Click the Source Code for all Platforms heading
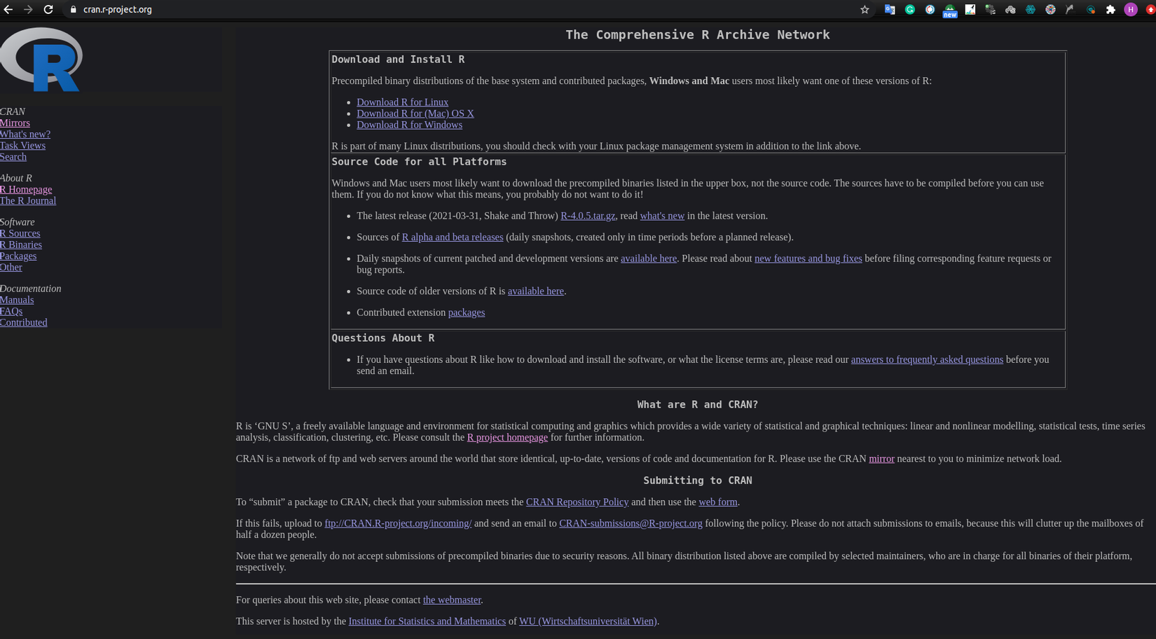1156x639 pixels. point(419,162)
